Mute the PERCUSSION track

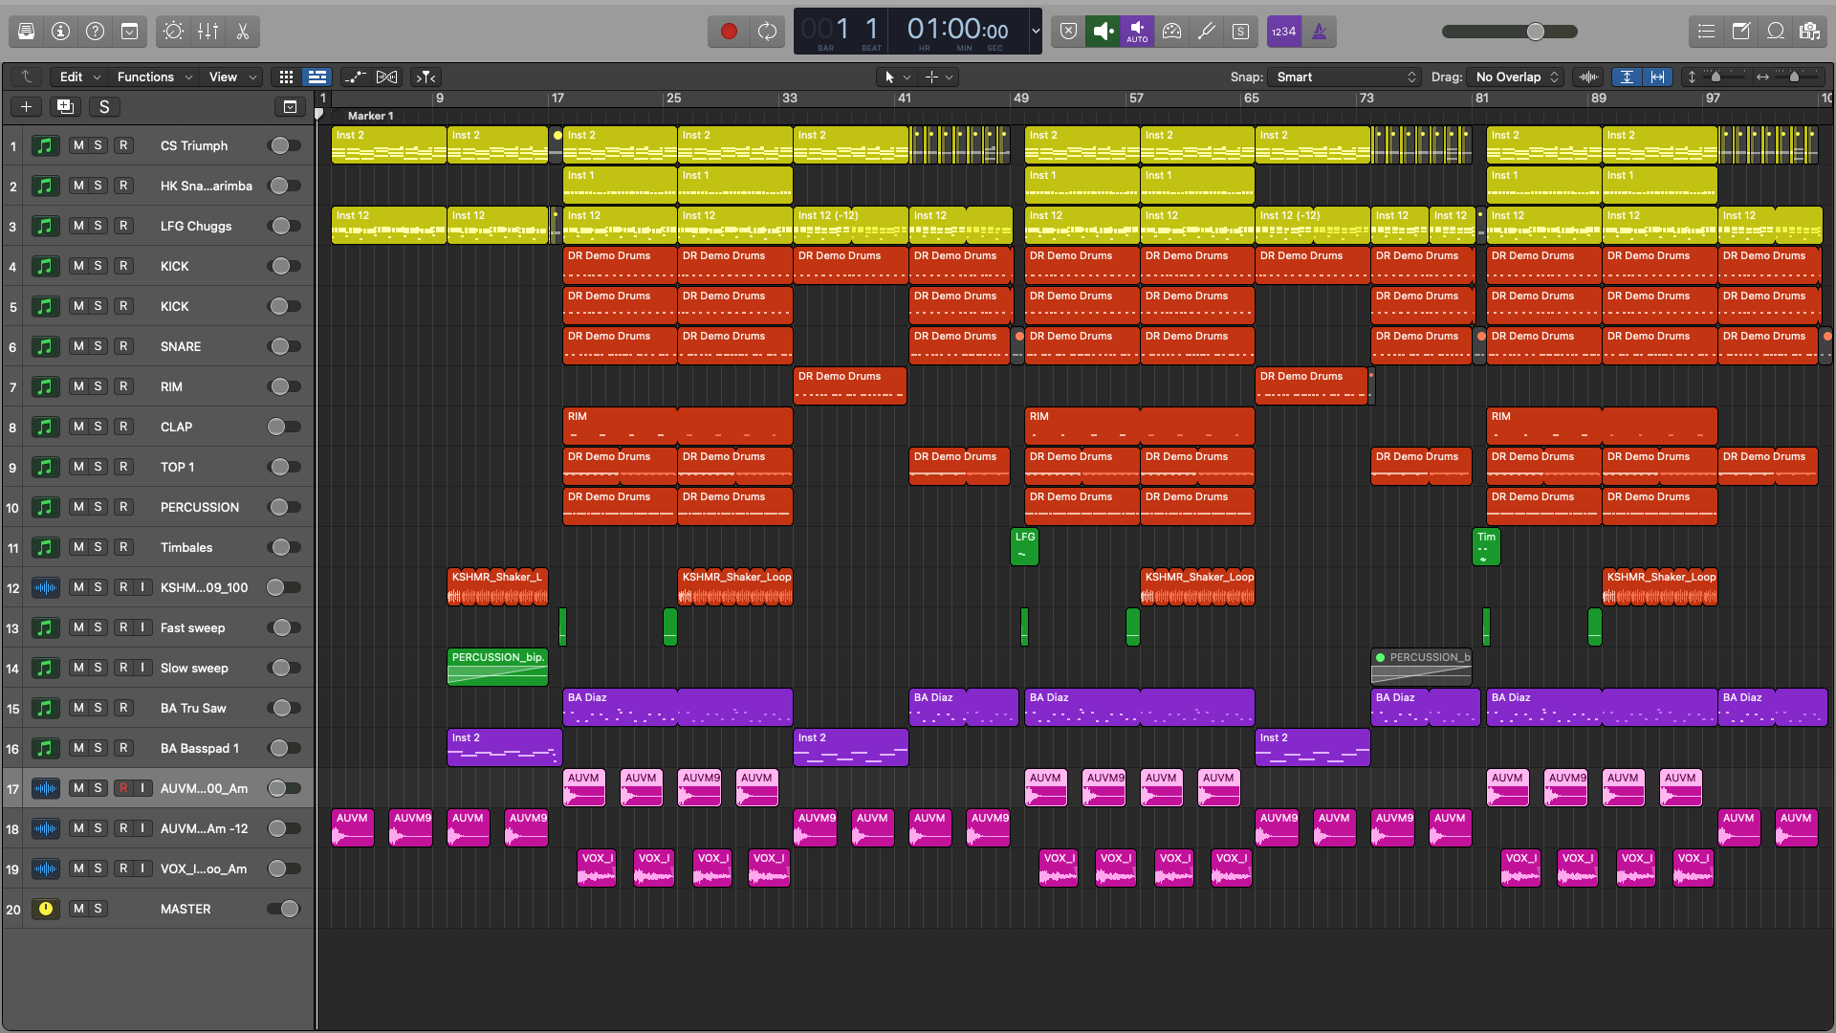78,507
